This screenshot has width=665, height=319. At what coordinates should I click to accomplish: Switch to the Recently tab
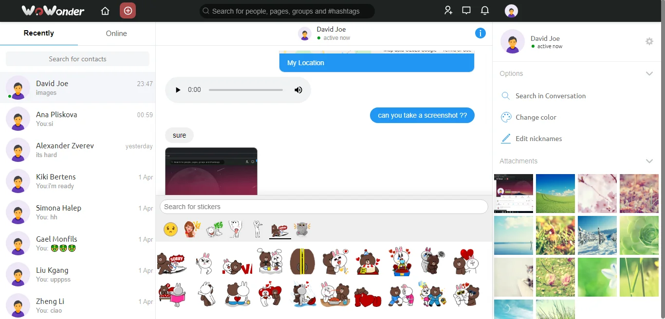(39, 34)
